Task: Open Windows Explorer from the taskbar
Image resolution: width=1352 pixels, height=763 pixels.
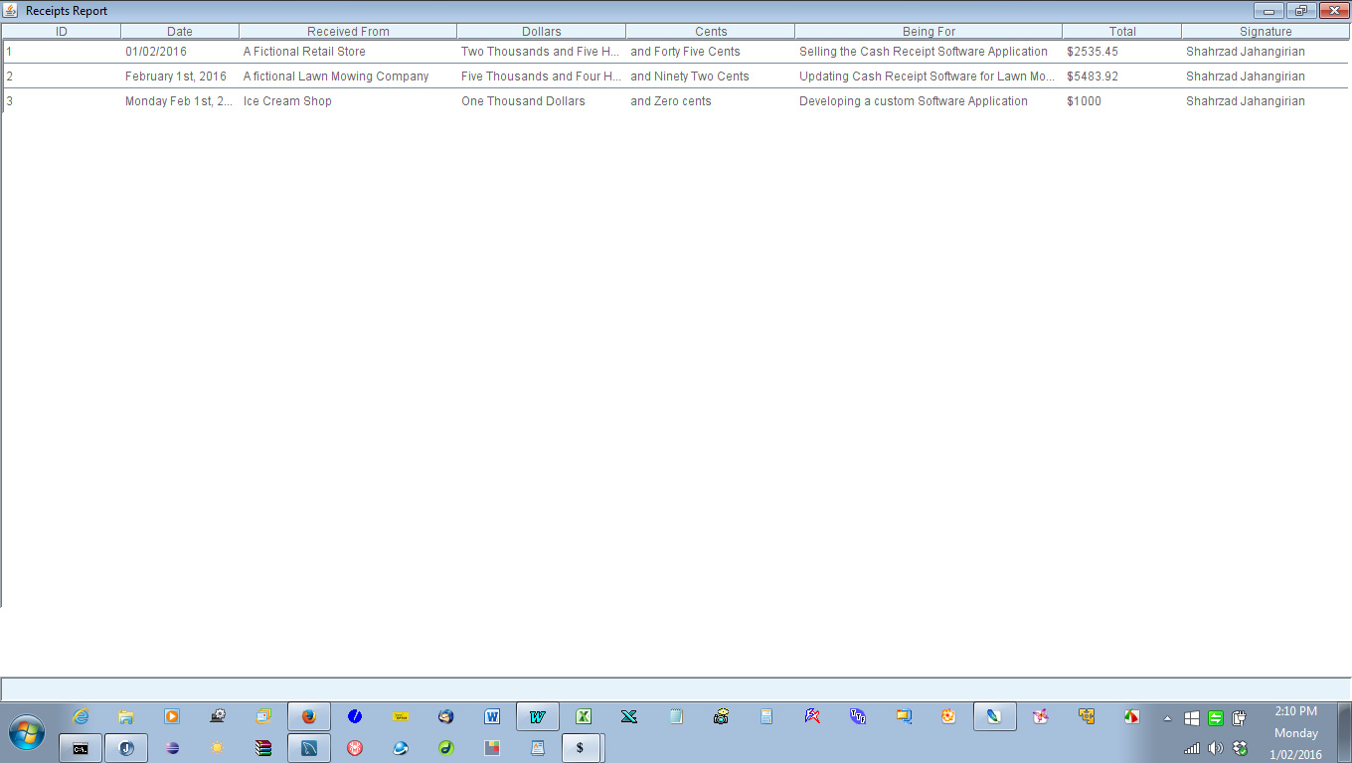Action: pos(126,716)
